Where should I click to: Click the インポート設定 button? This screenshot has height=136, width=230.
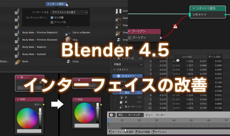coord(56,4)
